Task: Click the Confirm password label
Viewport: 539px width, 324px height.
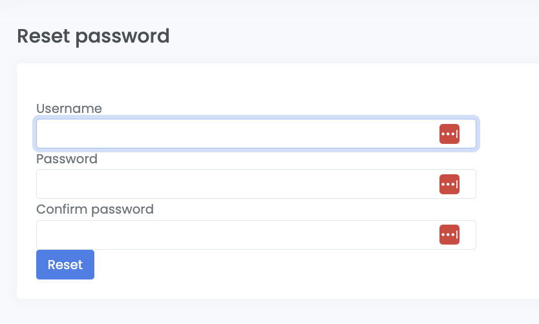Action: point(95,209)
